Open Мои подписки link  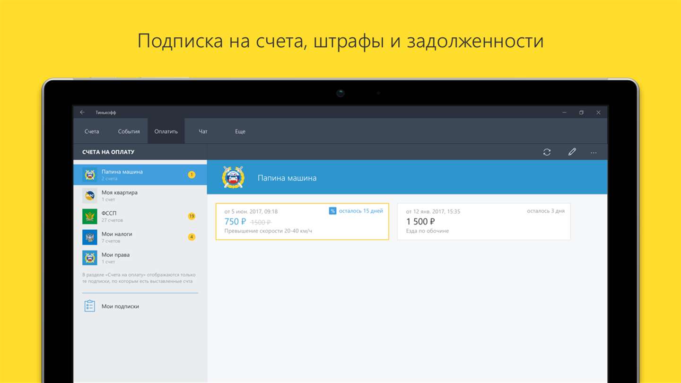[120, 306]
